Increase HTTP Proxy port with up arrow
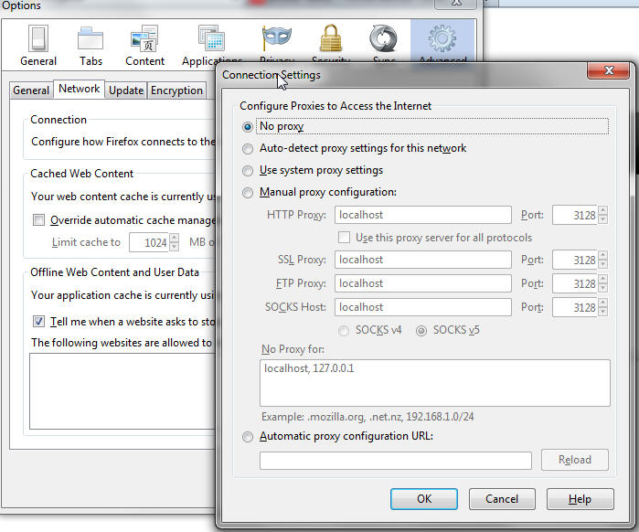639x532 pixels. [x=603, y=210]
